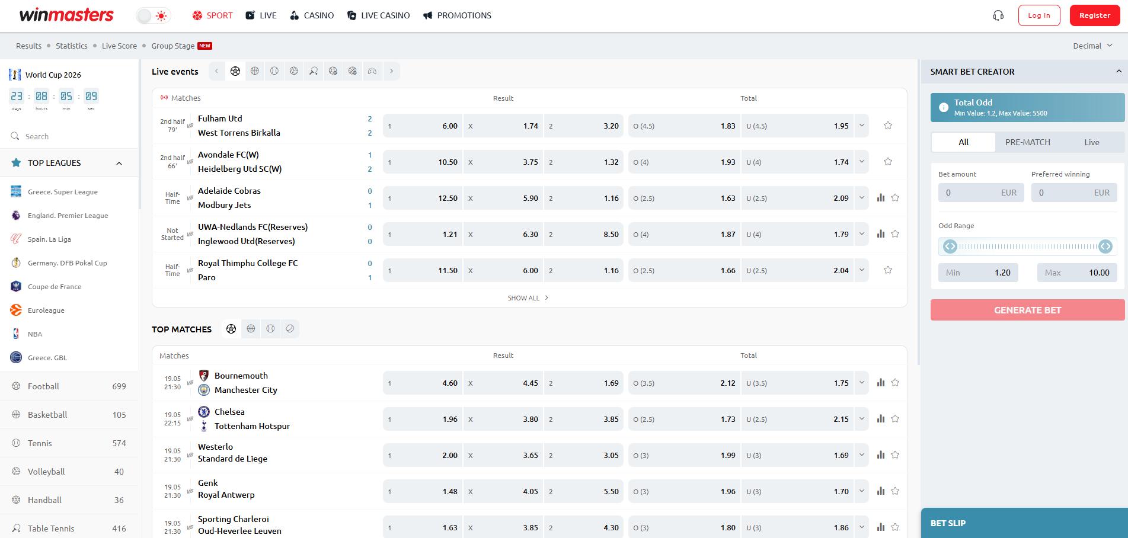Click the left handle of Odd Range slider
The image size is (1128, 538).
950,246
